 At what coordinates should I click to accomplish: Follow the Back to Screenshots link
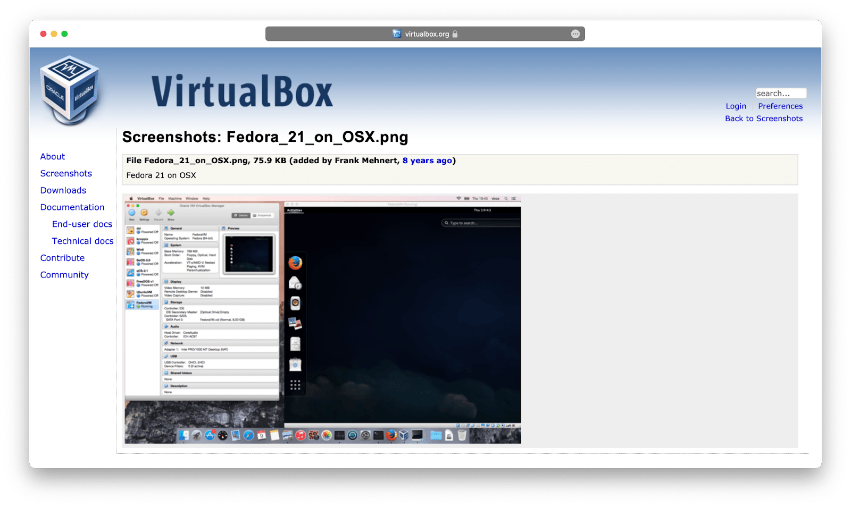(764, 119)
